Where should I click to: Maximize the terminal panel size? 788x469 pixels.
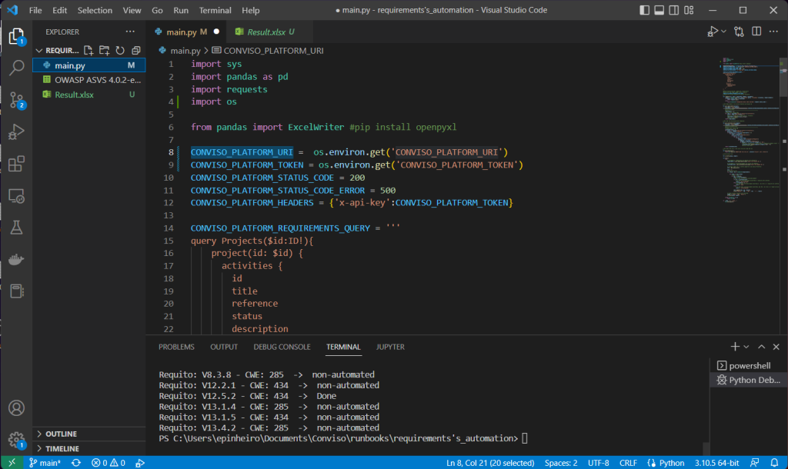[762, 347]
